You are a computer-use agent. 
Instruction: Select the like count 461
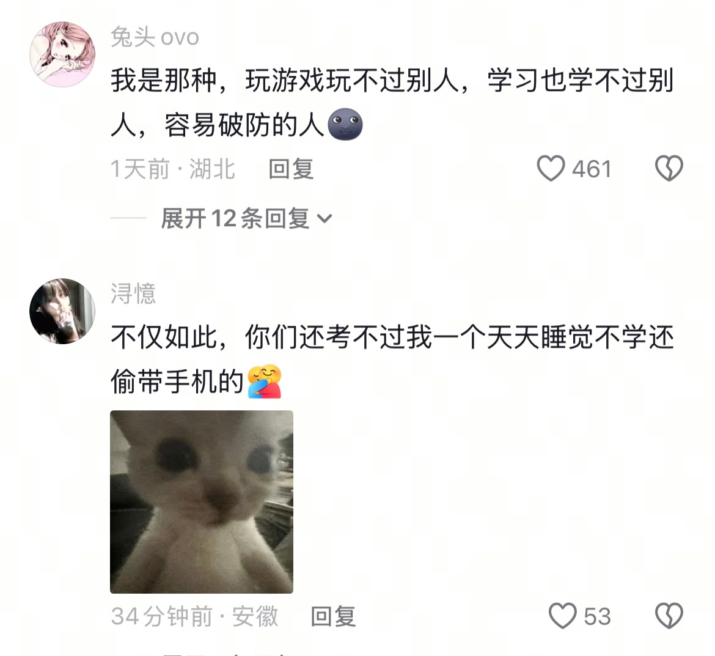[592, 169]
